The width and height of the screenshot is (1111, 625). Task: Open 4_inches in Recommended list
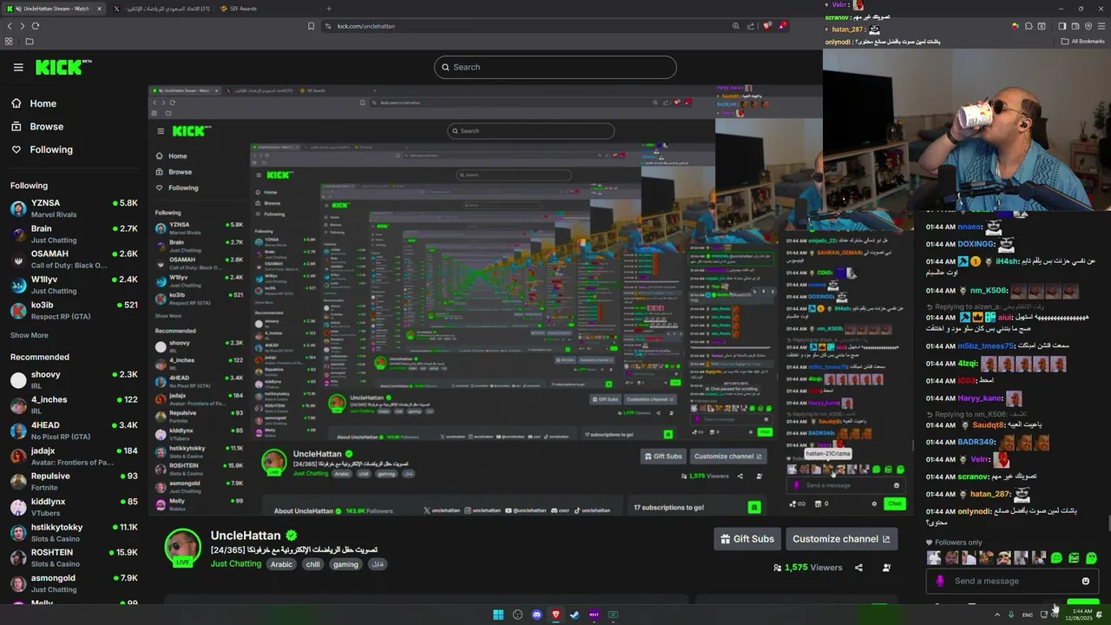click(x=74, y=405)
